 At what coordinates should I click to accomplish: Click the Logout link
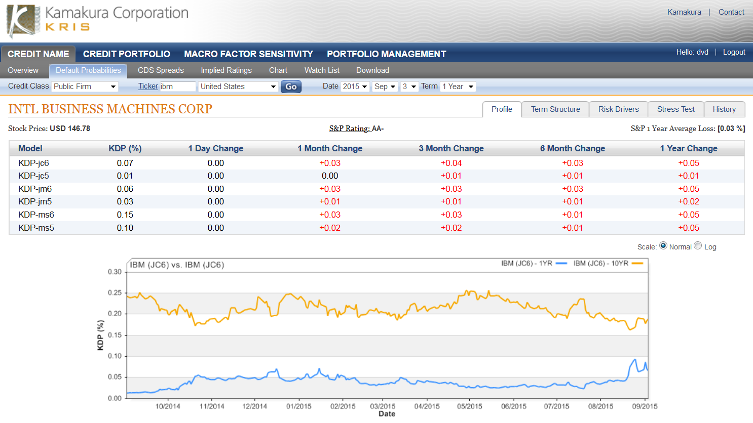[734, 52]
